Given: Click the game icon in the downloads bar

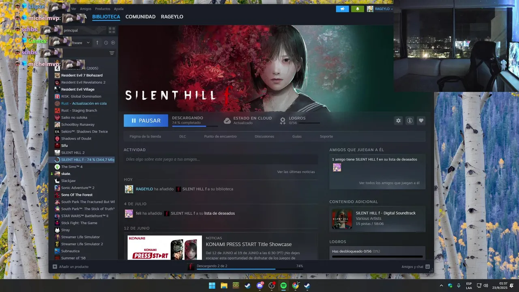Looking at the screenshot, I should tap(191, 266).
